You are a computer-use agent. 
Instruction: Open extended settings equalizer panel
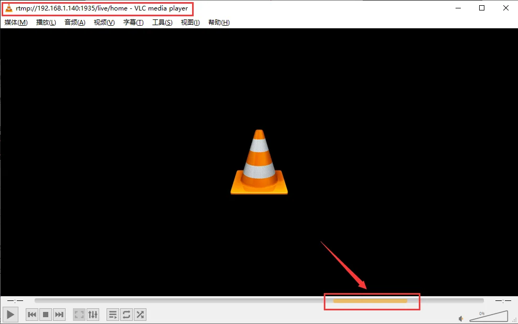(93, 315)
